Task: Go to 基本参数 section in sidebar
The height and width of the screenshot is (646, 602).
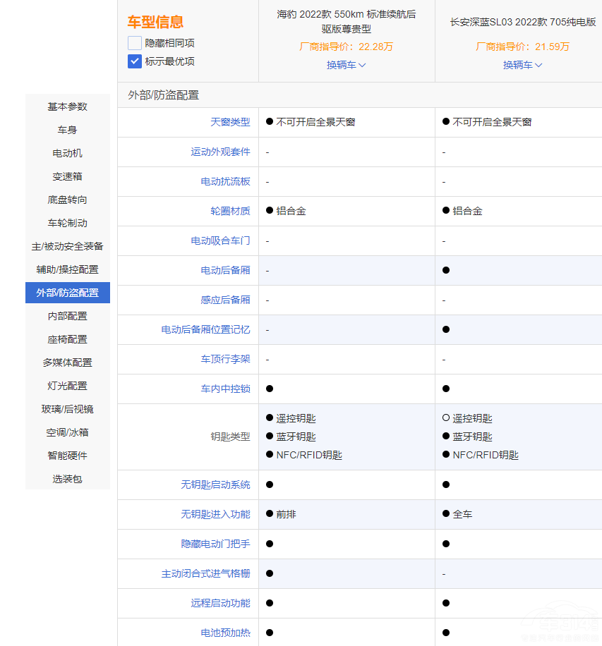Action: (68, 106)
